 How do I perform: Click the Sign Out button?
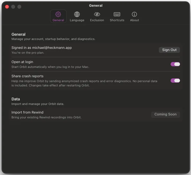(169, 50)
